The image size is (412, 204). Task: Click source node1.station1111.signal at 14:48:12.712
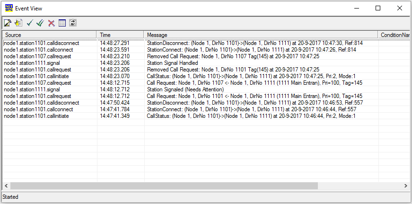32,89
